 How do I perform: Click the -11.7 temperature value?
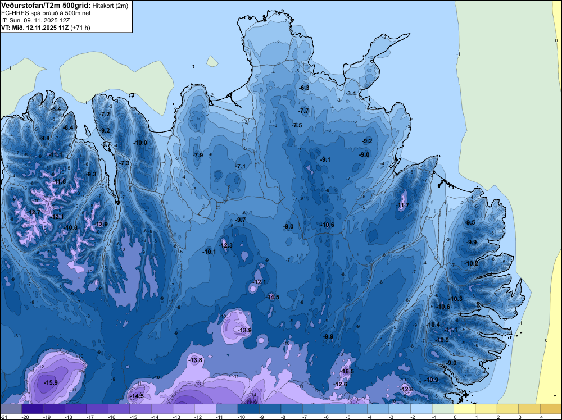point(402,205)
